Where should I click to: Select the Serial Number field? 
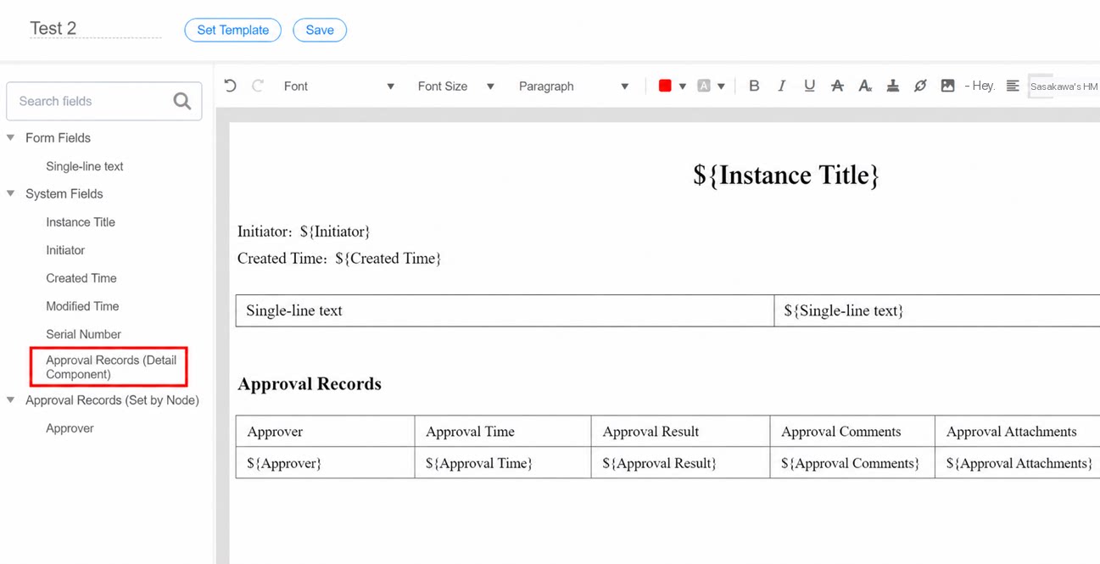coord(83,334)
